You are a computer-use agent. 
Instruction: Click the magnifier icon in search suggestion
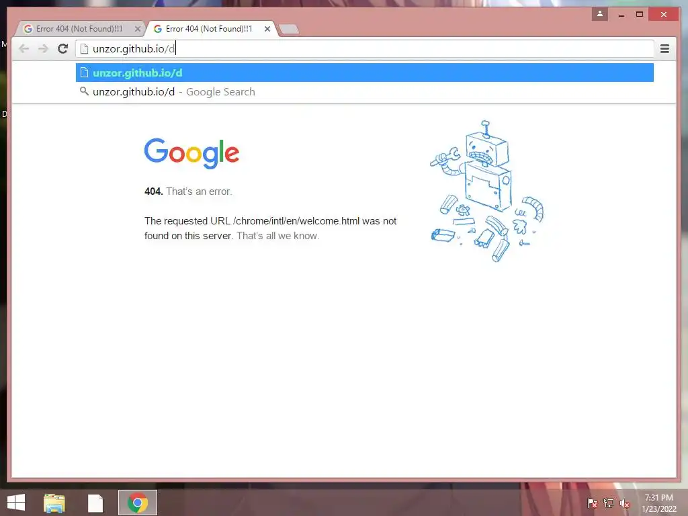[x=84, y=91]
